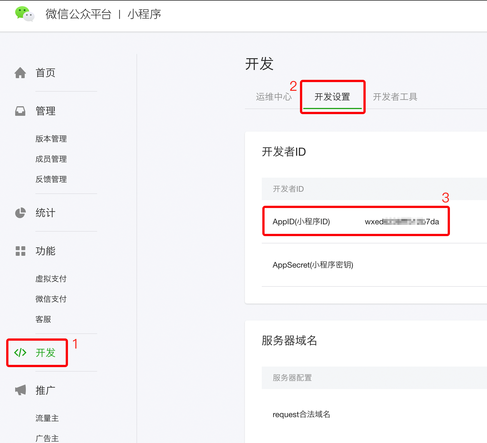Switch to the 开发设置 tab

point(332,97)
